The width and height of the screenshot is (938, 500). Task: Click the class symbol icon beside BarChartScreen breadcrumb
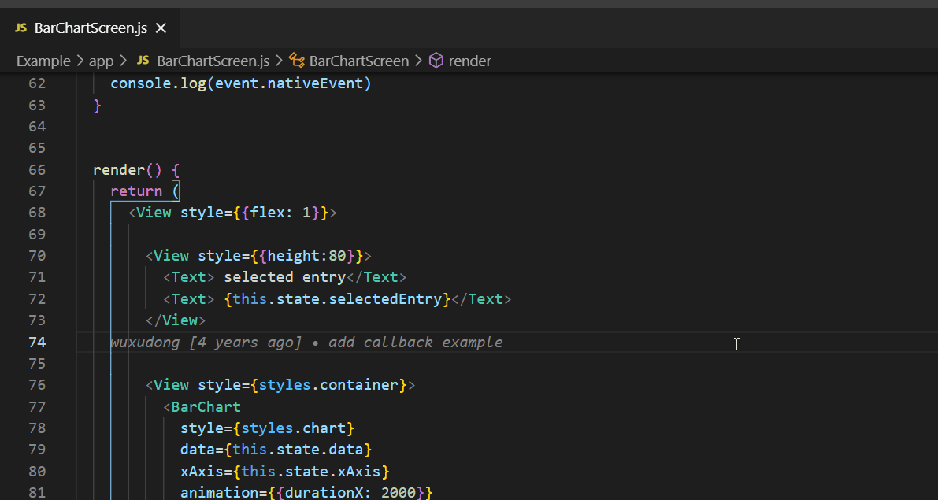coord(295,61)
